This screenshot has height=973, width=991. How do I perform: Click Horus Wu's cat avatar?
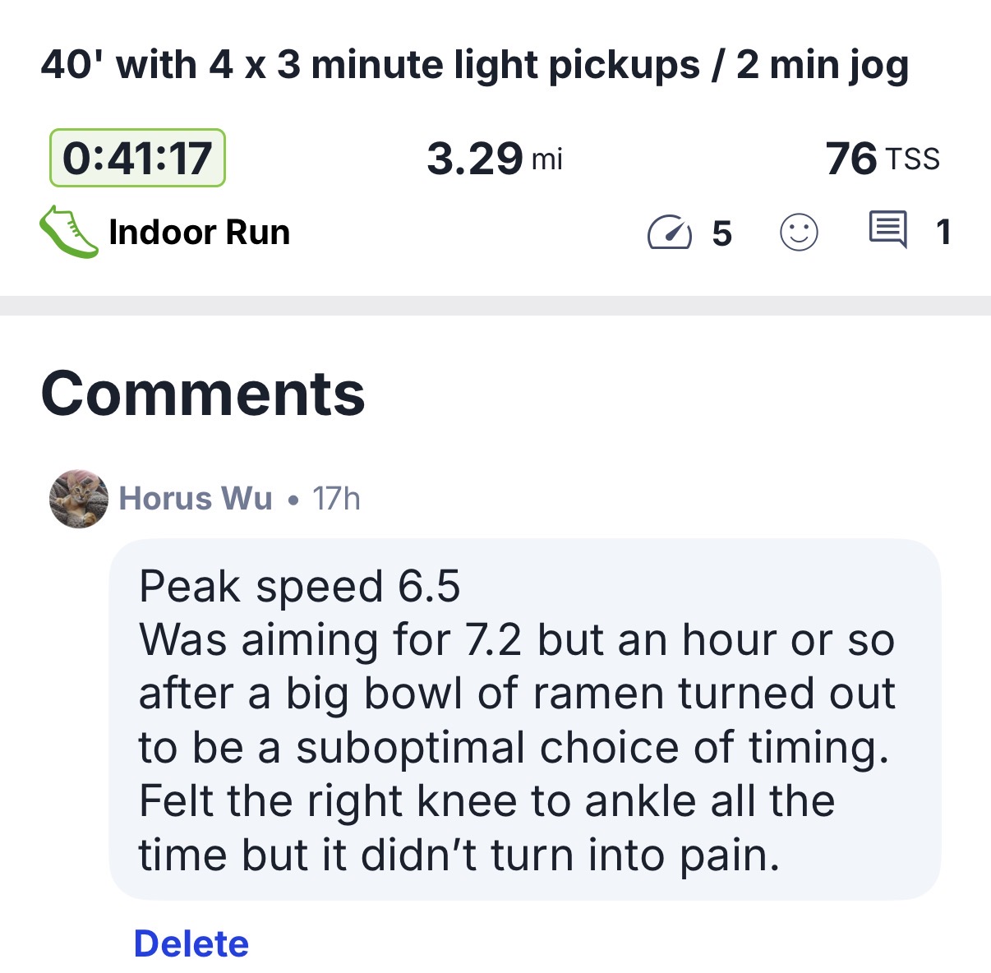point(79,499)
